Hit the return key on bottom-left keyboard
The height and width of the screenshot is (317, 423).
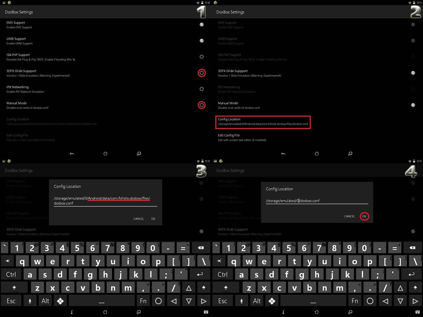(200, 274)
